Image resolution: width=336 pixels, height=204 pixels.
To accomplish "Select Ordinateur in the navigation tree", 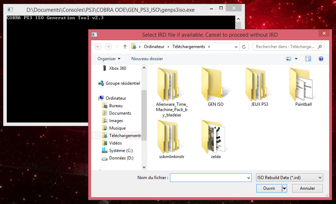I will (116, 98).
